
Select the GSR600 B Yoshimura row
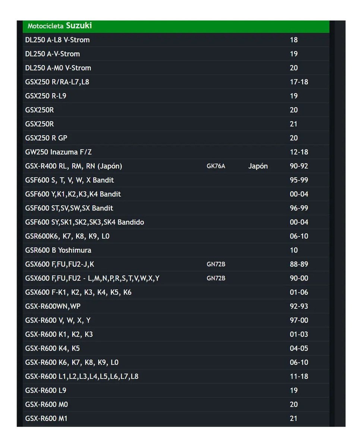(176, 250)
